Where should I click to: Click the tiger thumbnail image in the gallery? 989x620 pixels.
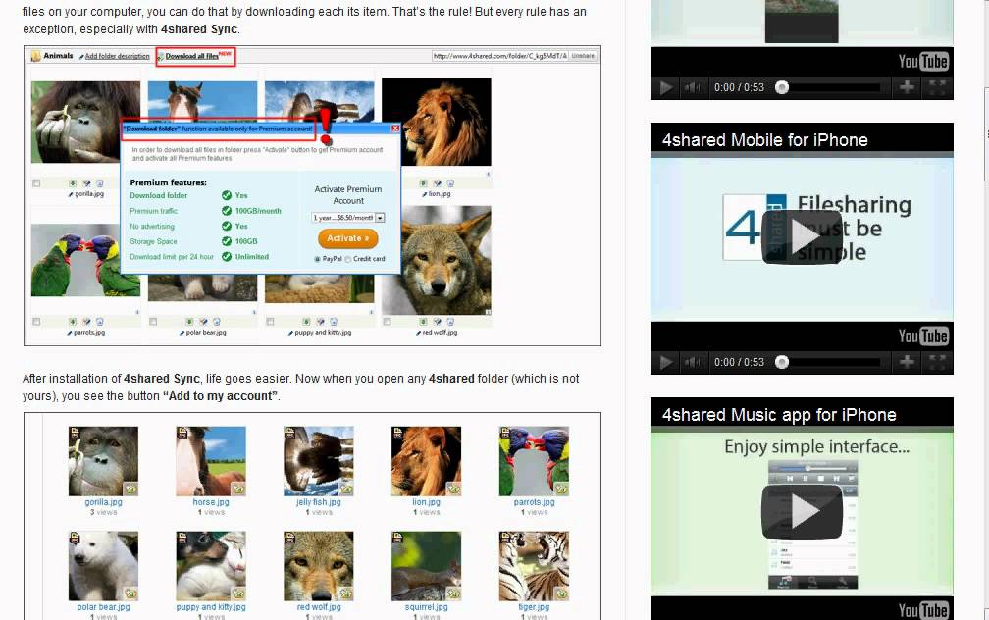tap(534, 566)
